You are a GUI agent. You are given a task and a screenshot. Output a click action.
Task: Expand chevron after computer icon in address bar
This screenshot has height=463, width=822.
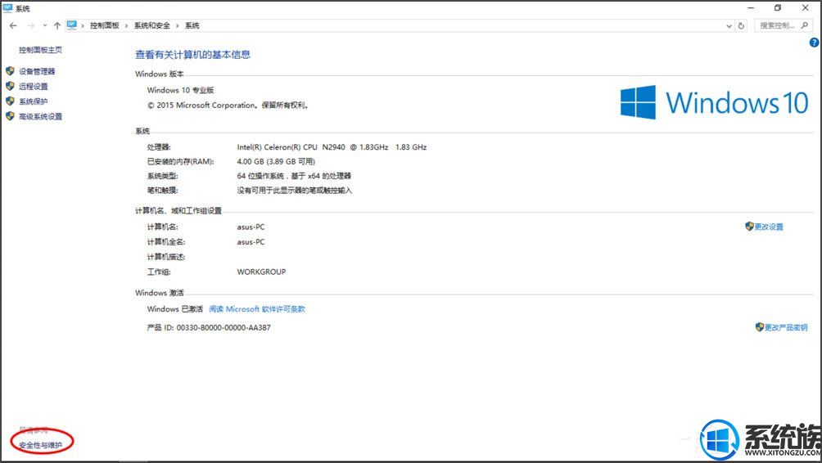[x=83, y=25]
